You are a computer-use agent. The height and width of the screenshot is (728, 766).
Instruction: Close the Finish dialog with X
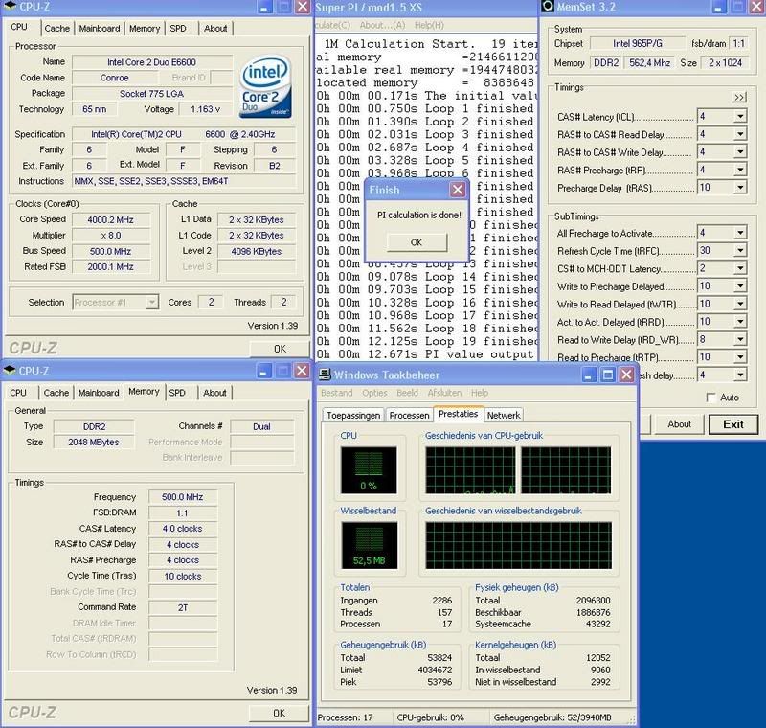(x=458, y=190)
